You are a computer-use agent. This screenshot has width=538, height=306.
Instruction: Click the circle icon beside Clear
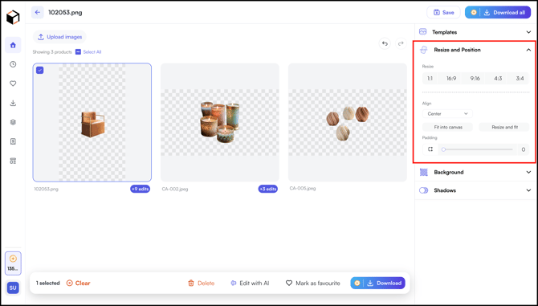pos(69,283)
